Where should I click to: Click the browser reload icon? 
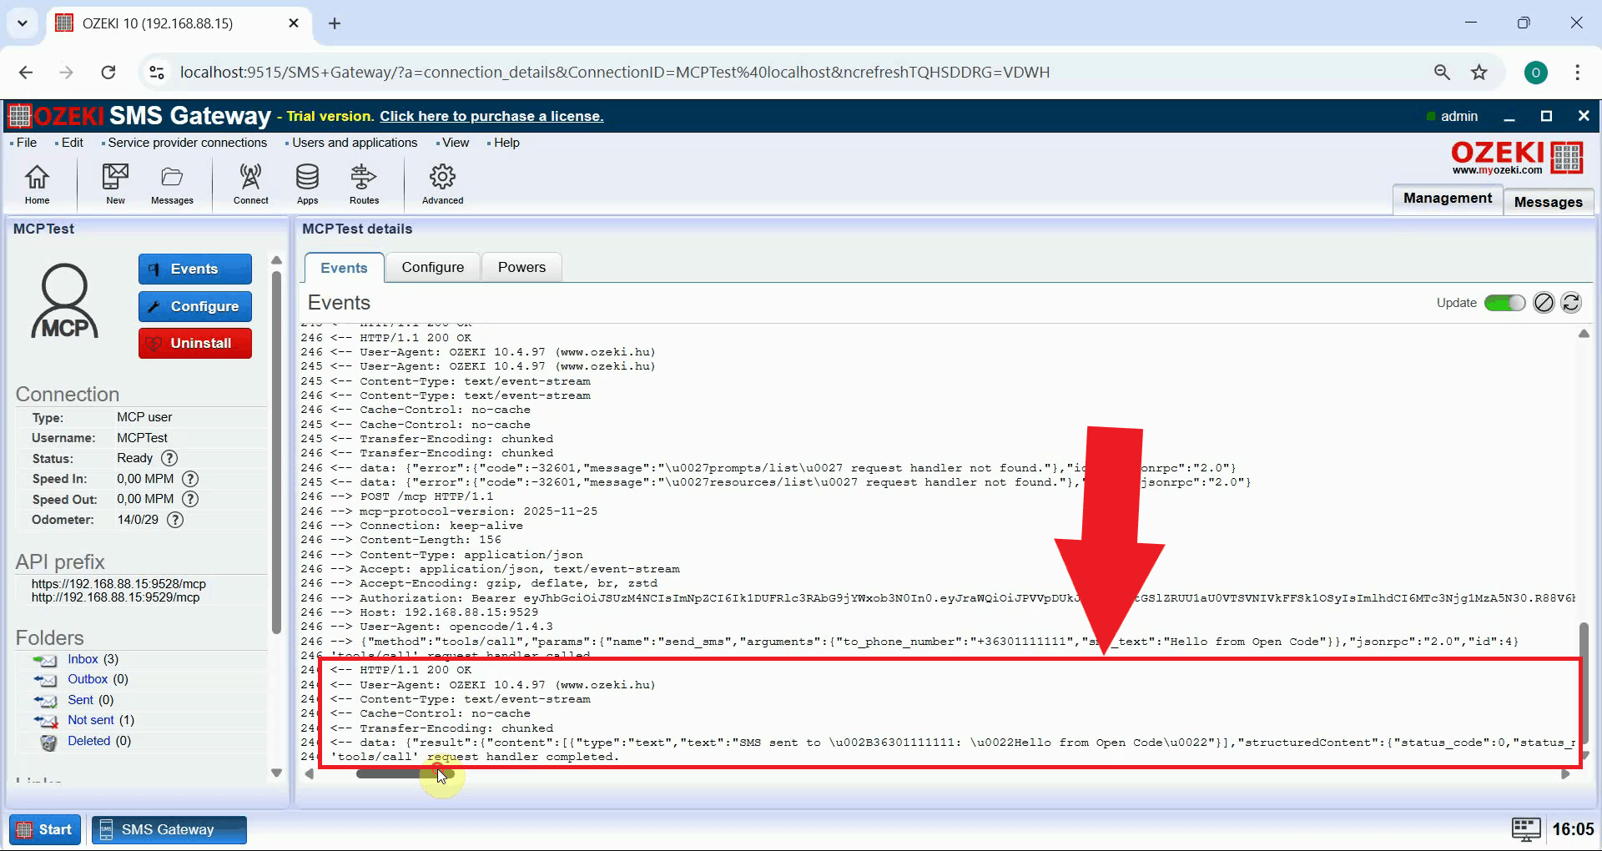click(108, 73)
